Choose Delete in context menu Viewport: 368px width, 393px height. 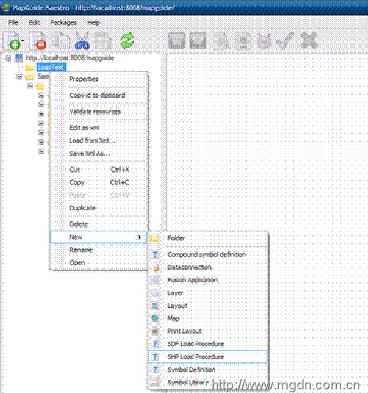[99, 224]
